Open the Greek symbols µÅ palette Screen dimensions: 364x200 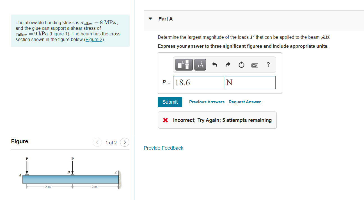[x=200, y=65]
